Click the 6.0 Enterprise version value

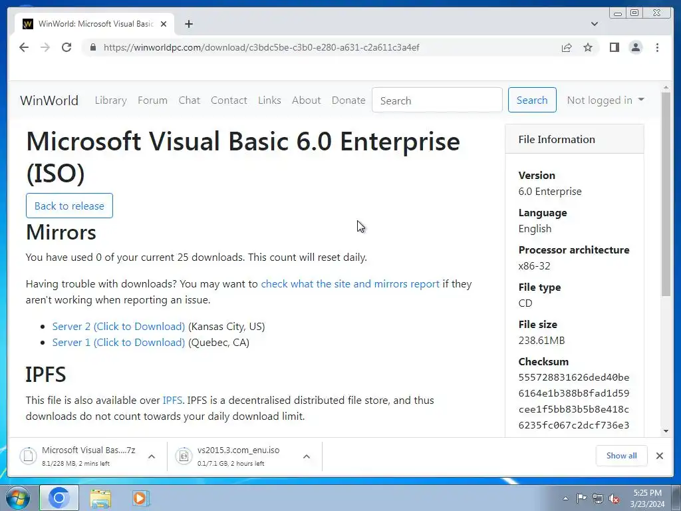pyautogui.click(x=550, y=192)
